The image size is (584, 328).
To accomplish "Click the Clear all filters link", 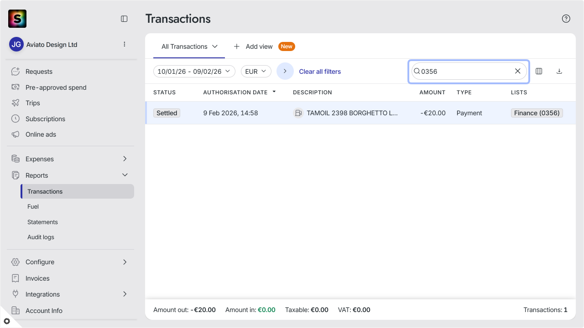I will (320, 72).
